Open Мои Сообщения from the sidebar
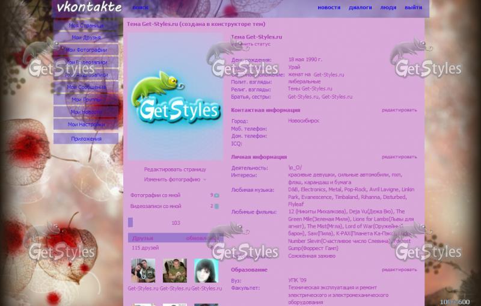The width and height of the screenshot is (481, 306). click(x=85, y=87)
